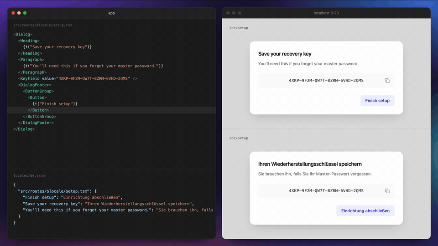Click the /en/setup route label

(x=239, y=28)
